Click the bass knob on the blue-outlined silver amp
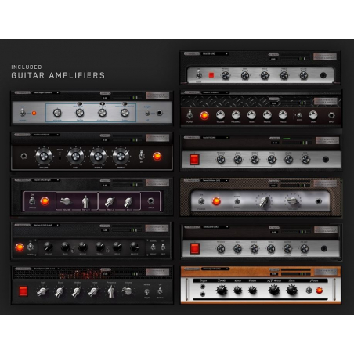 click(x=125, y=113)
